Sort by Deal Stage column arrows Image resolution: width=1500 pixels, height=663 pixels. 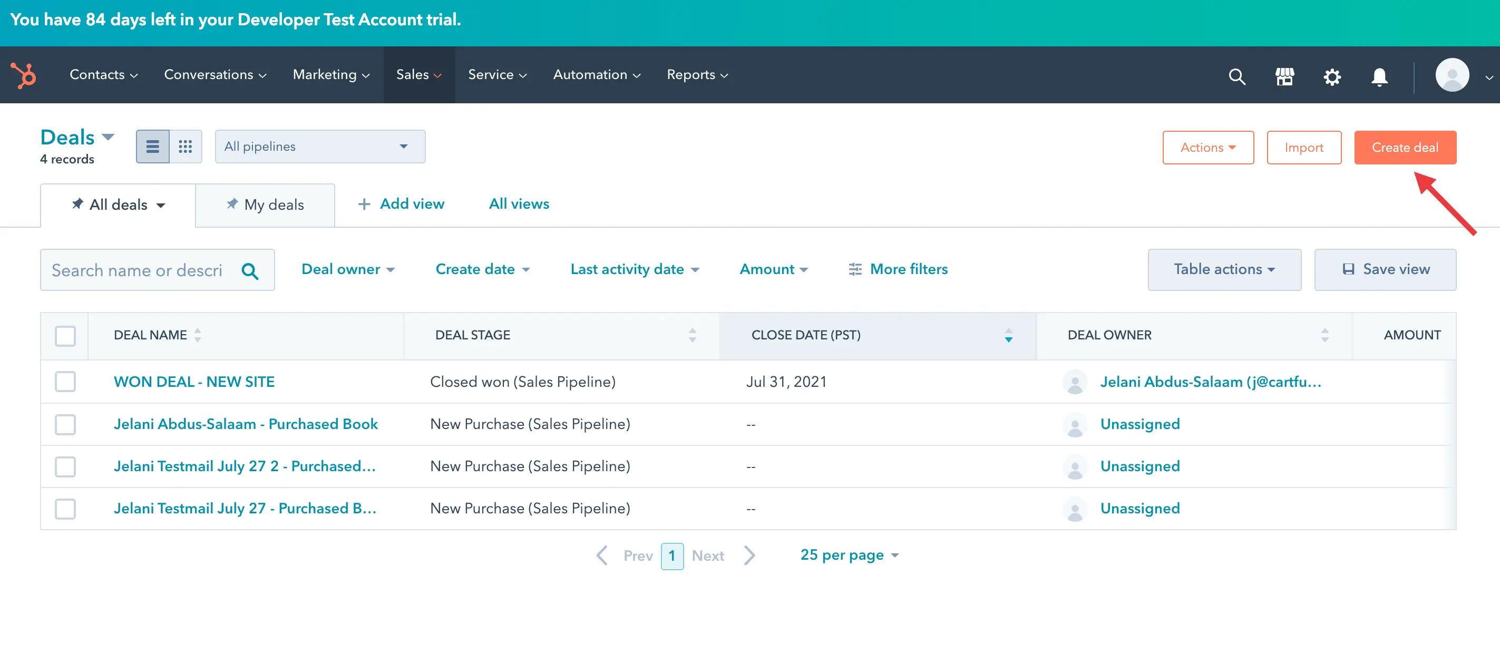[x=693, y=335]
